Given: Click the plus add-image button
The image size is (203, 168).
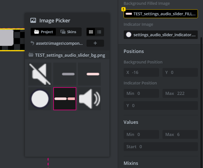Looking at the screenshot, I should [x=95, y=43].
